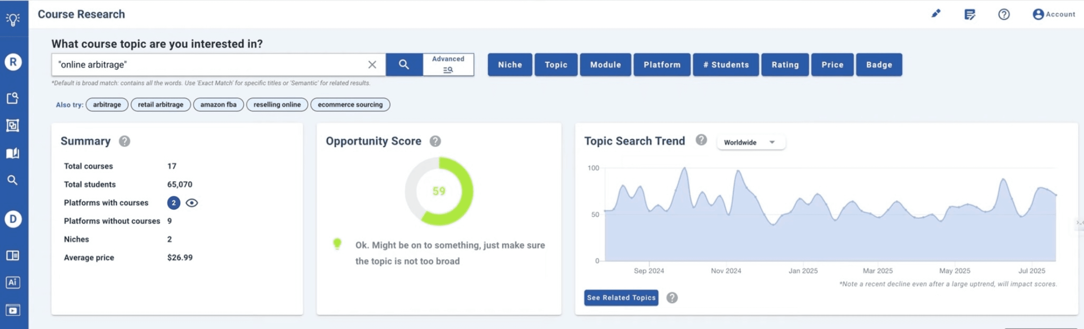Open the Account menu

pos(1054,14)
